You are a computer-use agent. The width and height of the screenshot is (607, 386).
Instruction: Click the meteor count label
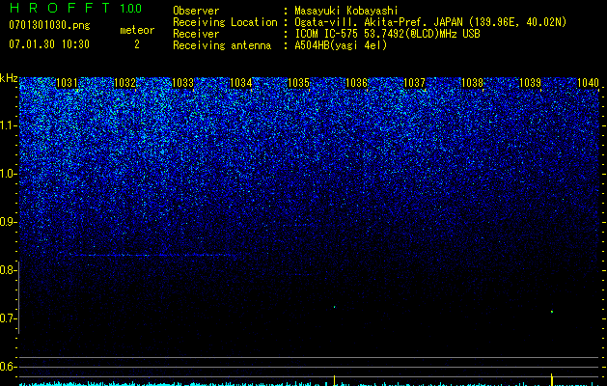click(137, 30)
